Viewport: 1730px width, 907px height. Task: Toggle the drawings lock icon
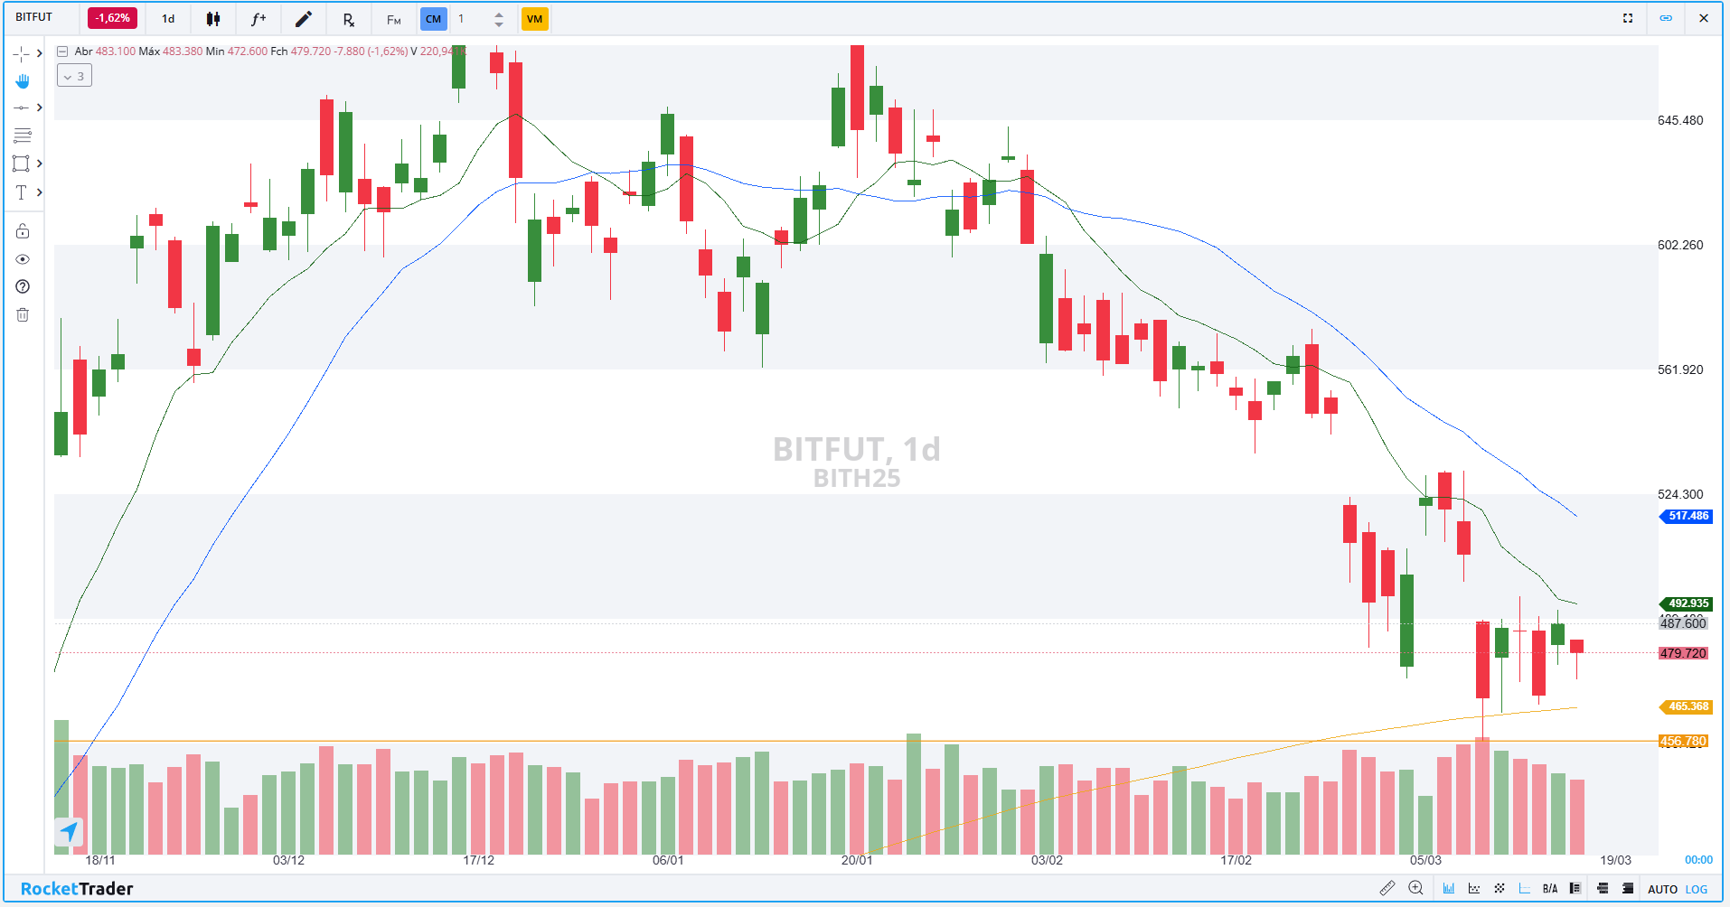[23, 231]
